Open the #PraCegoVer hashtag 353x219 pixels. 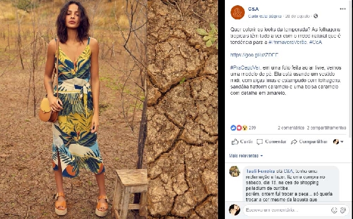(245, 68)
